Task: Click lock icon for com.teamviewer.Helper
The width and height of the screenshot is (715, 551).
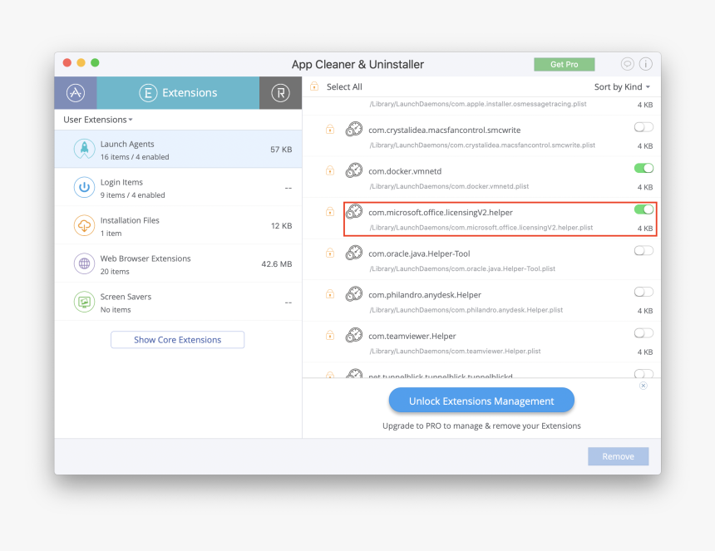Action: 330,336
